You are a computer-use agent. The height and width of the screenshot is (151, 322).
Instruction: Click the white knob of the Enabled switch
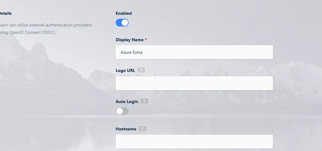[x=125, y=23]
